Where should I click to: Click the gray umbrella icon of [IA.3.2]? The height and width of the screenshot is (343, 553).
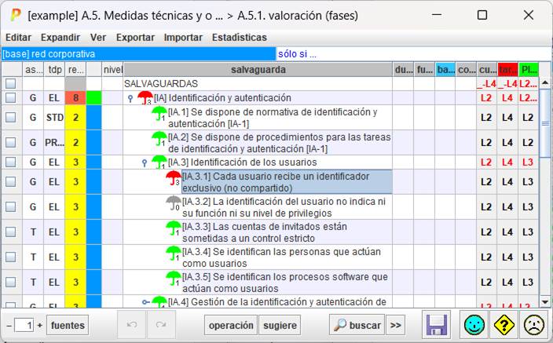pyautogui.click(x=174, y=203)
